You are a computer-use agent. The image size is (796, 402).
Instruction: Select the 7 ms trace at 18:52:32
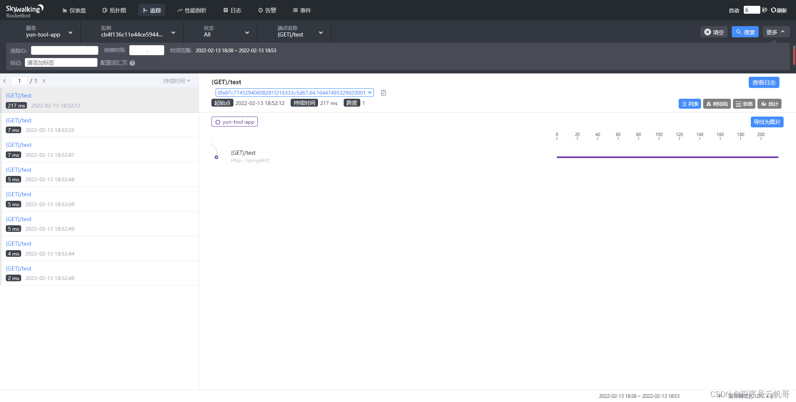(99, 125)
